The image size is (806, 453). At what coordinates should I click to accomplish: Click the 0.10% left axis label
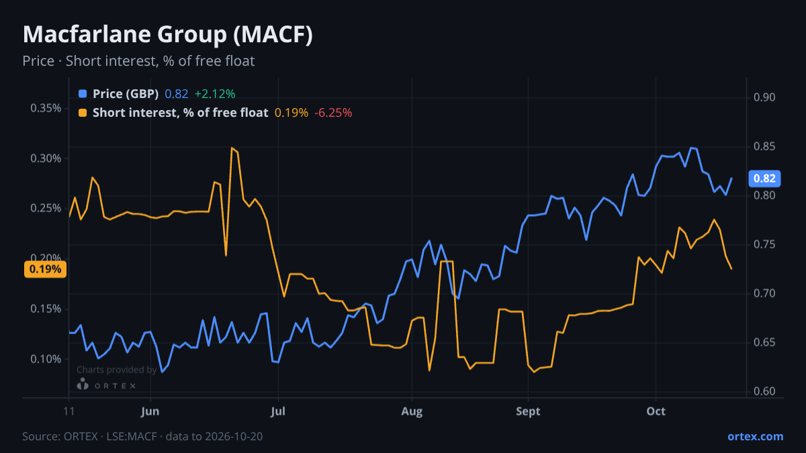point(46,359)
